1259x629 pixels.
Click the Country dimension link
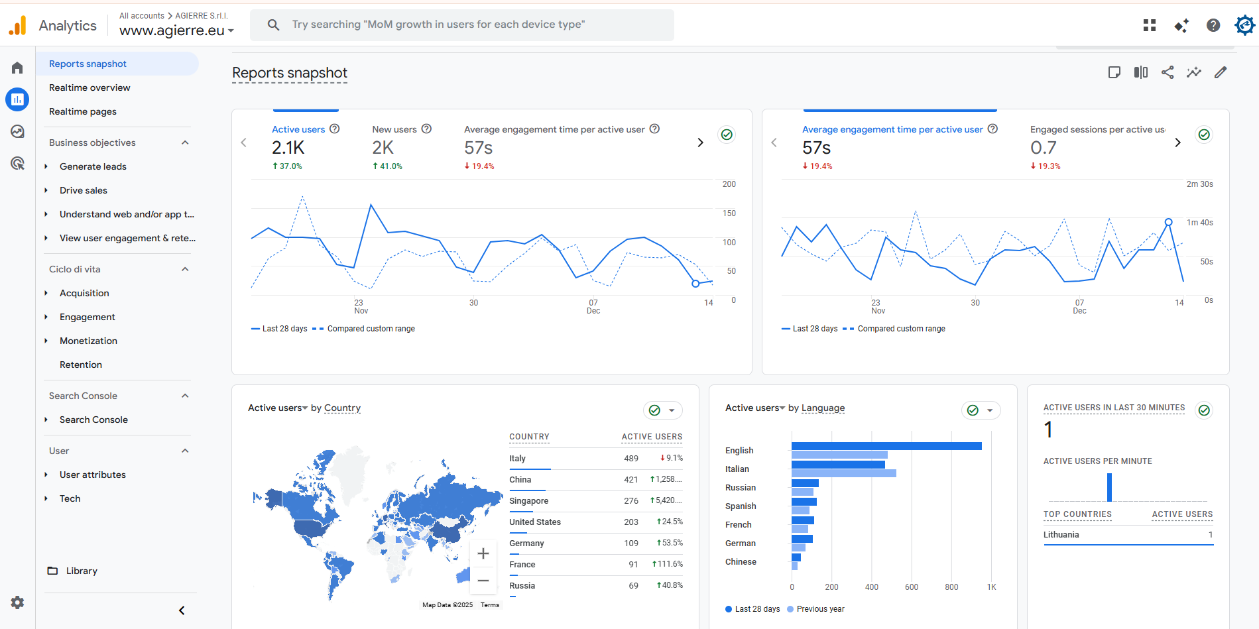click(x=343, y=408)
